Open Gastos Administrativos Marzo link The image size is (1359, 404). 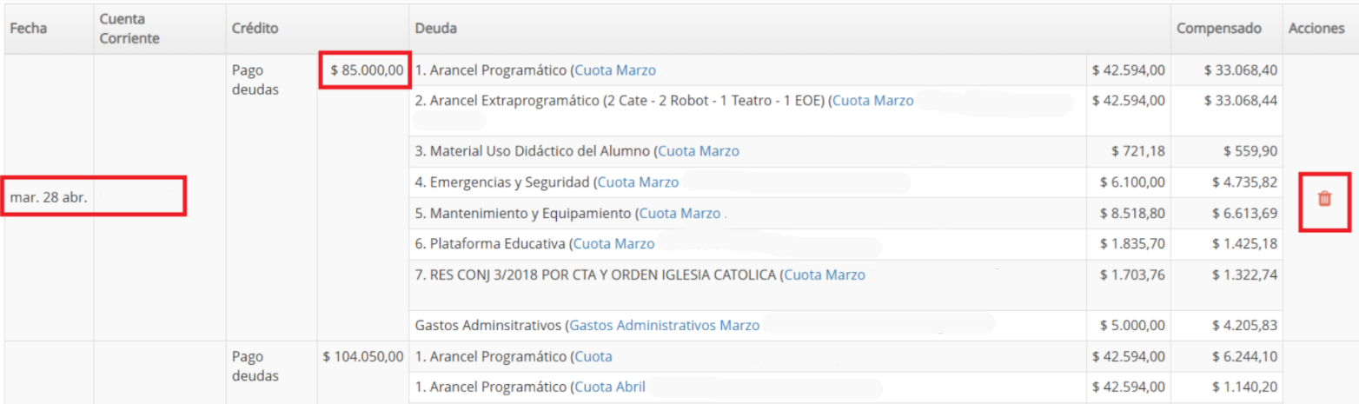click(665, 326)
